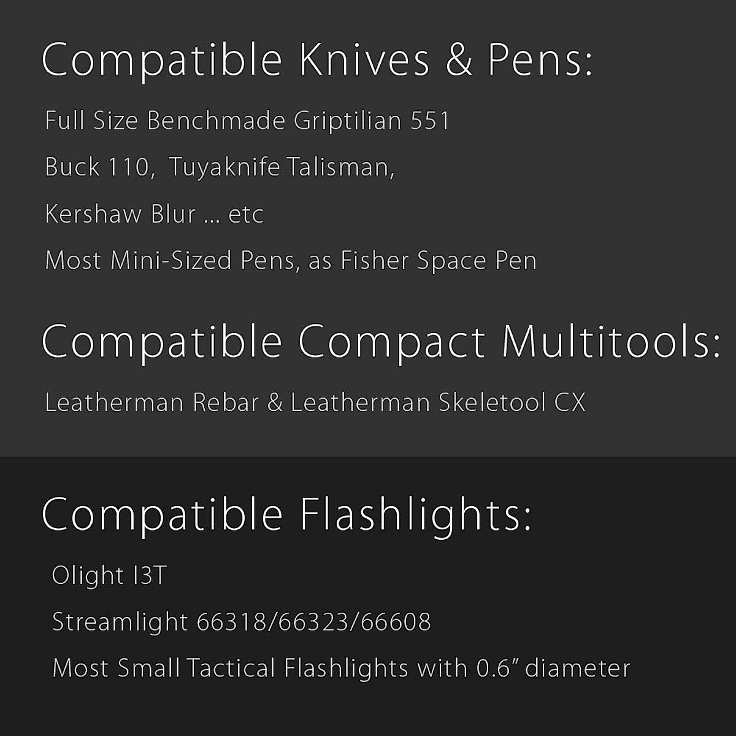Click the Streamlight model number "66608"
Screen dimensions: 736x736
pyautogui.click(x=396, y=622)
